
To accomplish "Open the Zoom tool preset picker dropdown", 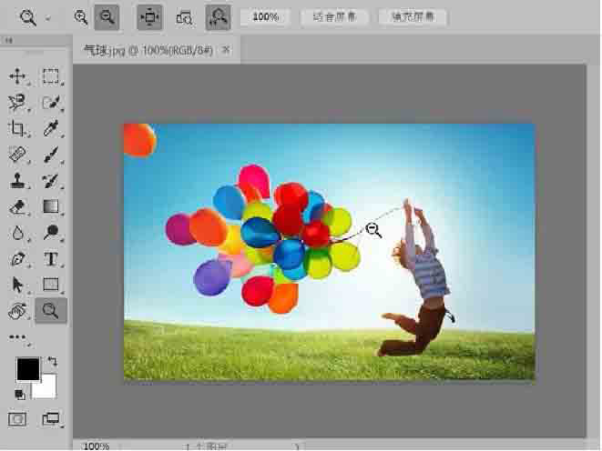I will (x=48, y=17).
